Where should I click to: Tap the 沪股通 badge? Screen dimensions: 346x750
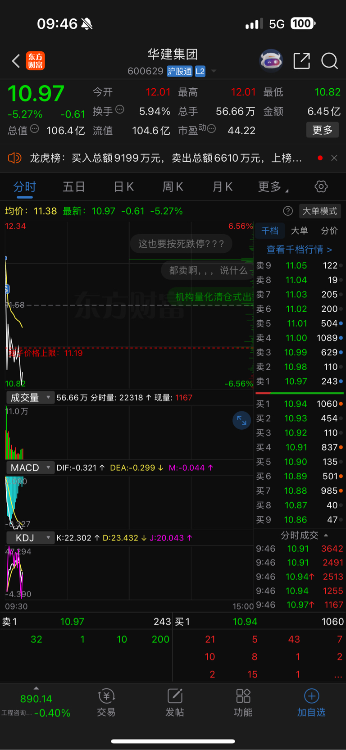coord(179,71)
